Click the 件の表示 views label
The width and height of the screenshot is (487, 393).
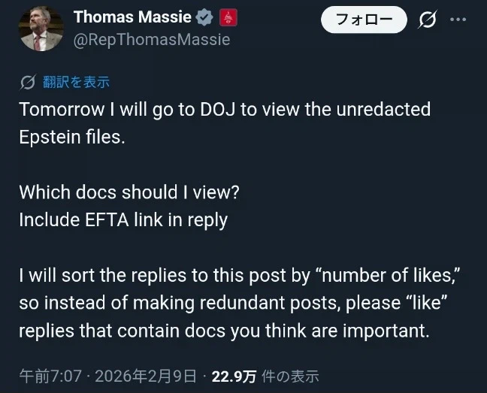click(289, 376)
